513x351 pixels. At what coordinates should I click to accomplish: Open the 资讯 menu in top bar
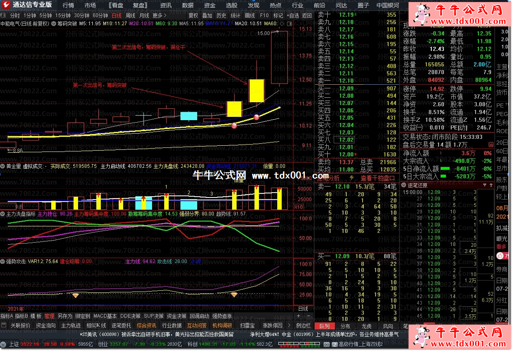click(x=166, y=5)
